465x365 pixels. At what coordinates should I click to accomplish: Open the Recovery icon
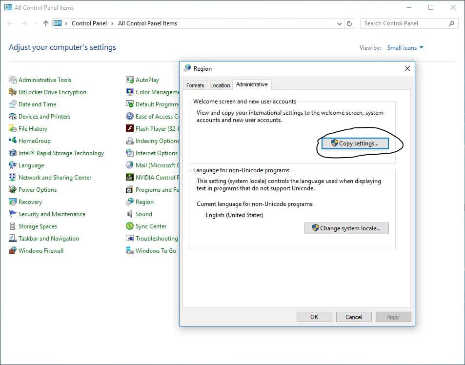[13, 202]
